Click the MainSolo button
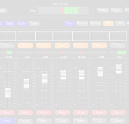 coord(82,24)
